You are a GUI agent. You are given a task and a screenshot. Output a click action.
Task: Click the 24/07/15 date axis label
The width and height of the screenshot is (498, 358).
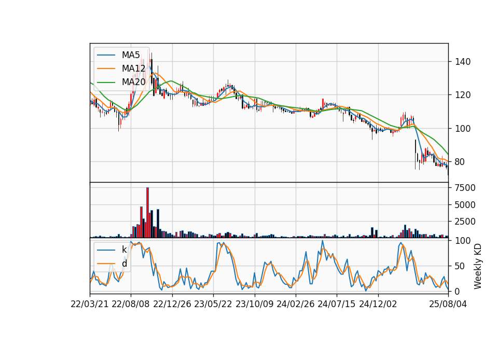click(x=337, y=304)
